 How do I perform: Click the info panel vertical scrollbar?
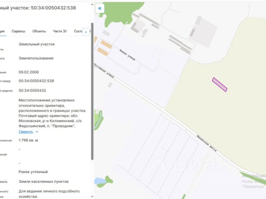(92, 91)
